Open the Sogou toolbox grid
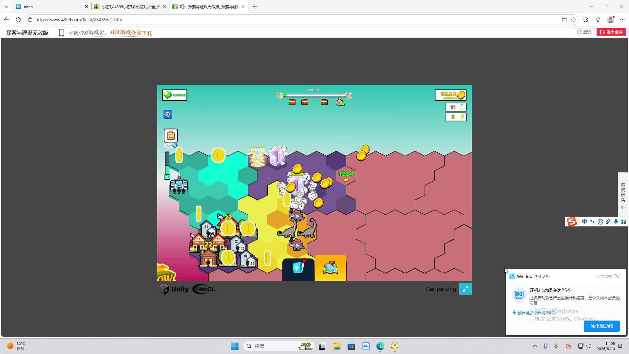 (623, 222)
